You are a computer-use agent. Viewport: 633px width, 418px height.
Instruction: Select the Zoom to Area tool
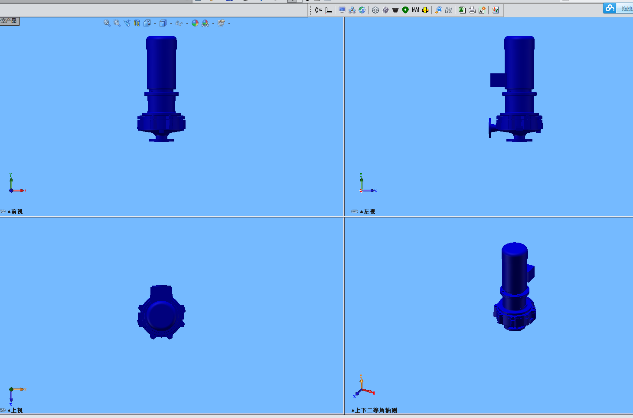click(117, 23)
